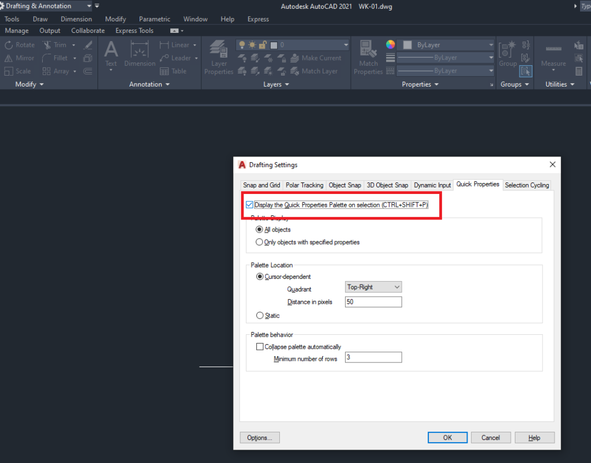The image size is (591, 463).
Task: Switch to the Object Snap tab
Action: point(345,185)
